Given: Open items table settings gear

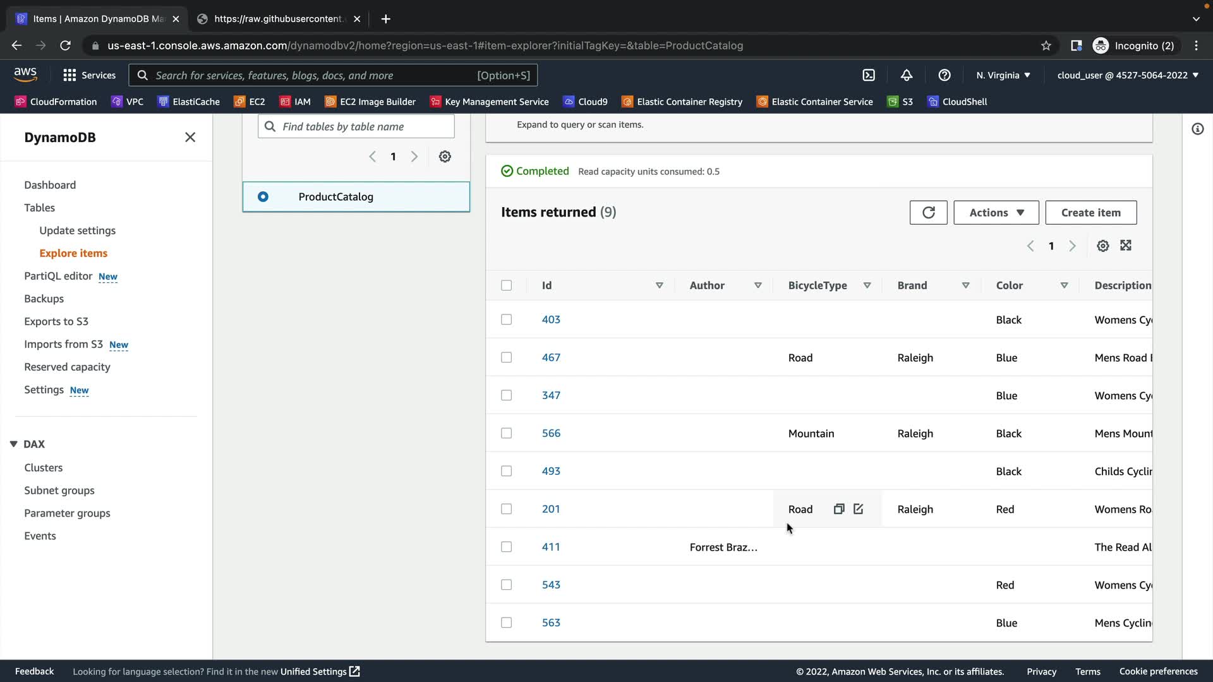Looking at the screenshot, I should (x=1102, y=246).
